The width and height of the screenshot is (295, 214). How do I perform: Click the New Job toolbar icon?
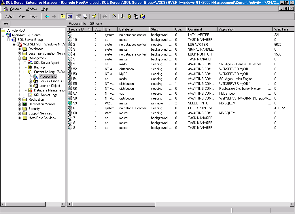click(x=143, y=16)
